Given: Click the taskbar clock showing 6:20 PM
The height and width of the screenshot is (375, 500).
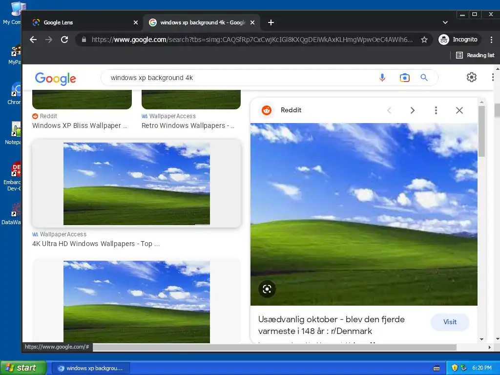Looking at the screenshot, I should pyautogui.click(x=482, y=368).
